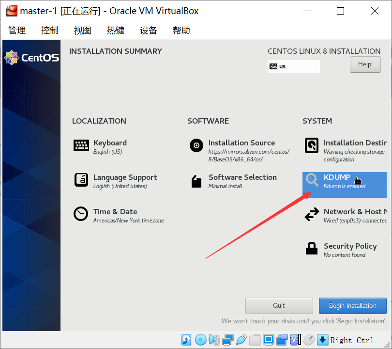Maximize the VirtualBox window
The image size is (392, 349).
[341, 11]
